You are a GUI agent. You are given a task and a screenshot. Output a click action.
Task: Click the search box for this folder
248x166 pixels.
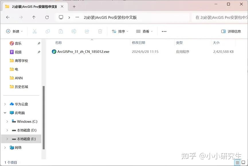(x=220, y=17)
